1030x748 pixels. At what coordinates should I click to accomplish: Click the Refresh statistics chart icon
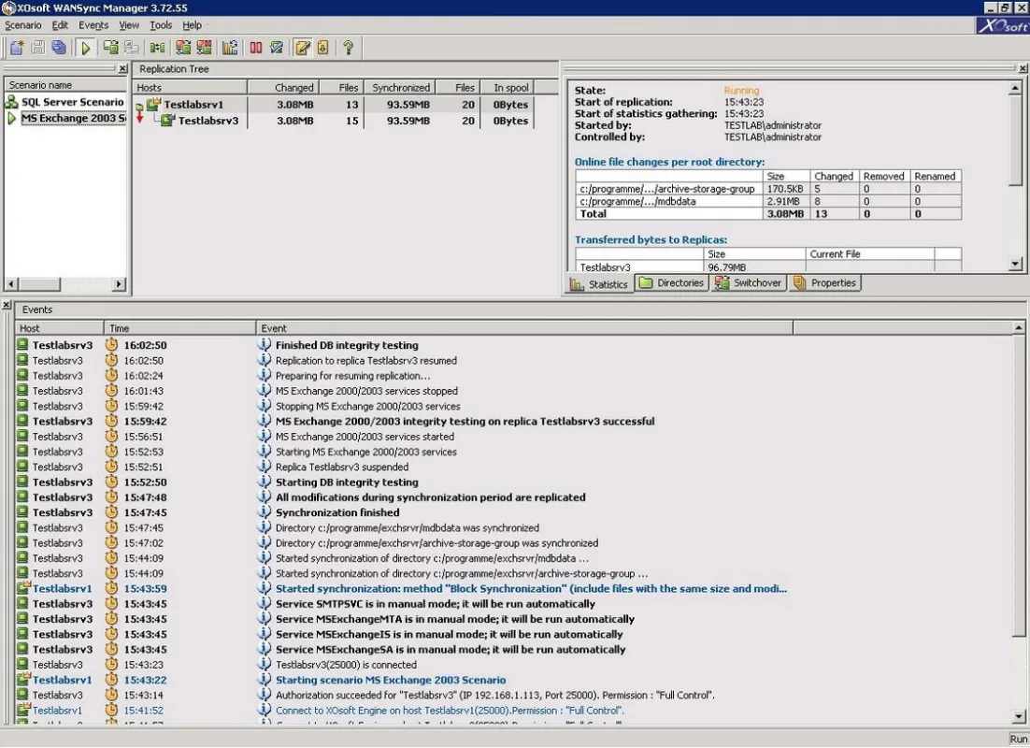(230, 48)
